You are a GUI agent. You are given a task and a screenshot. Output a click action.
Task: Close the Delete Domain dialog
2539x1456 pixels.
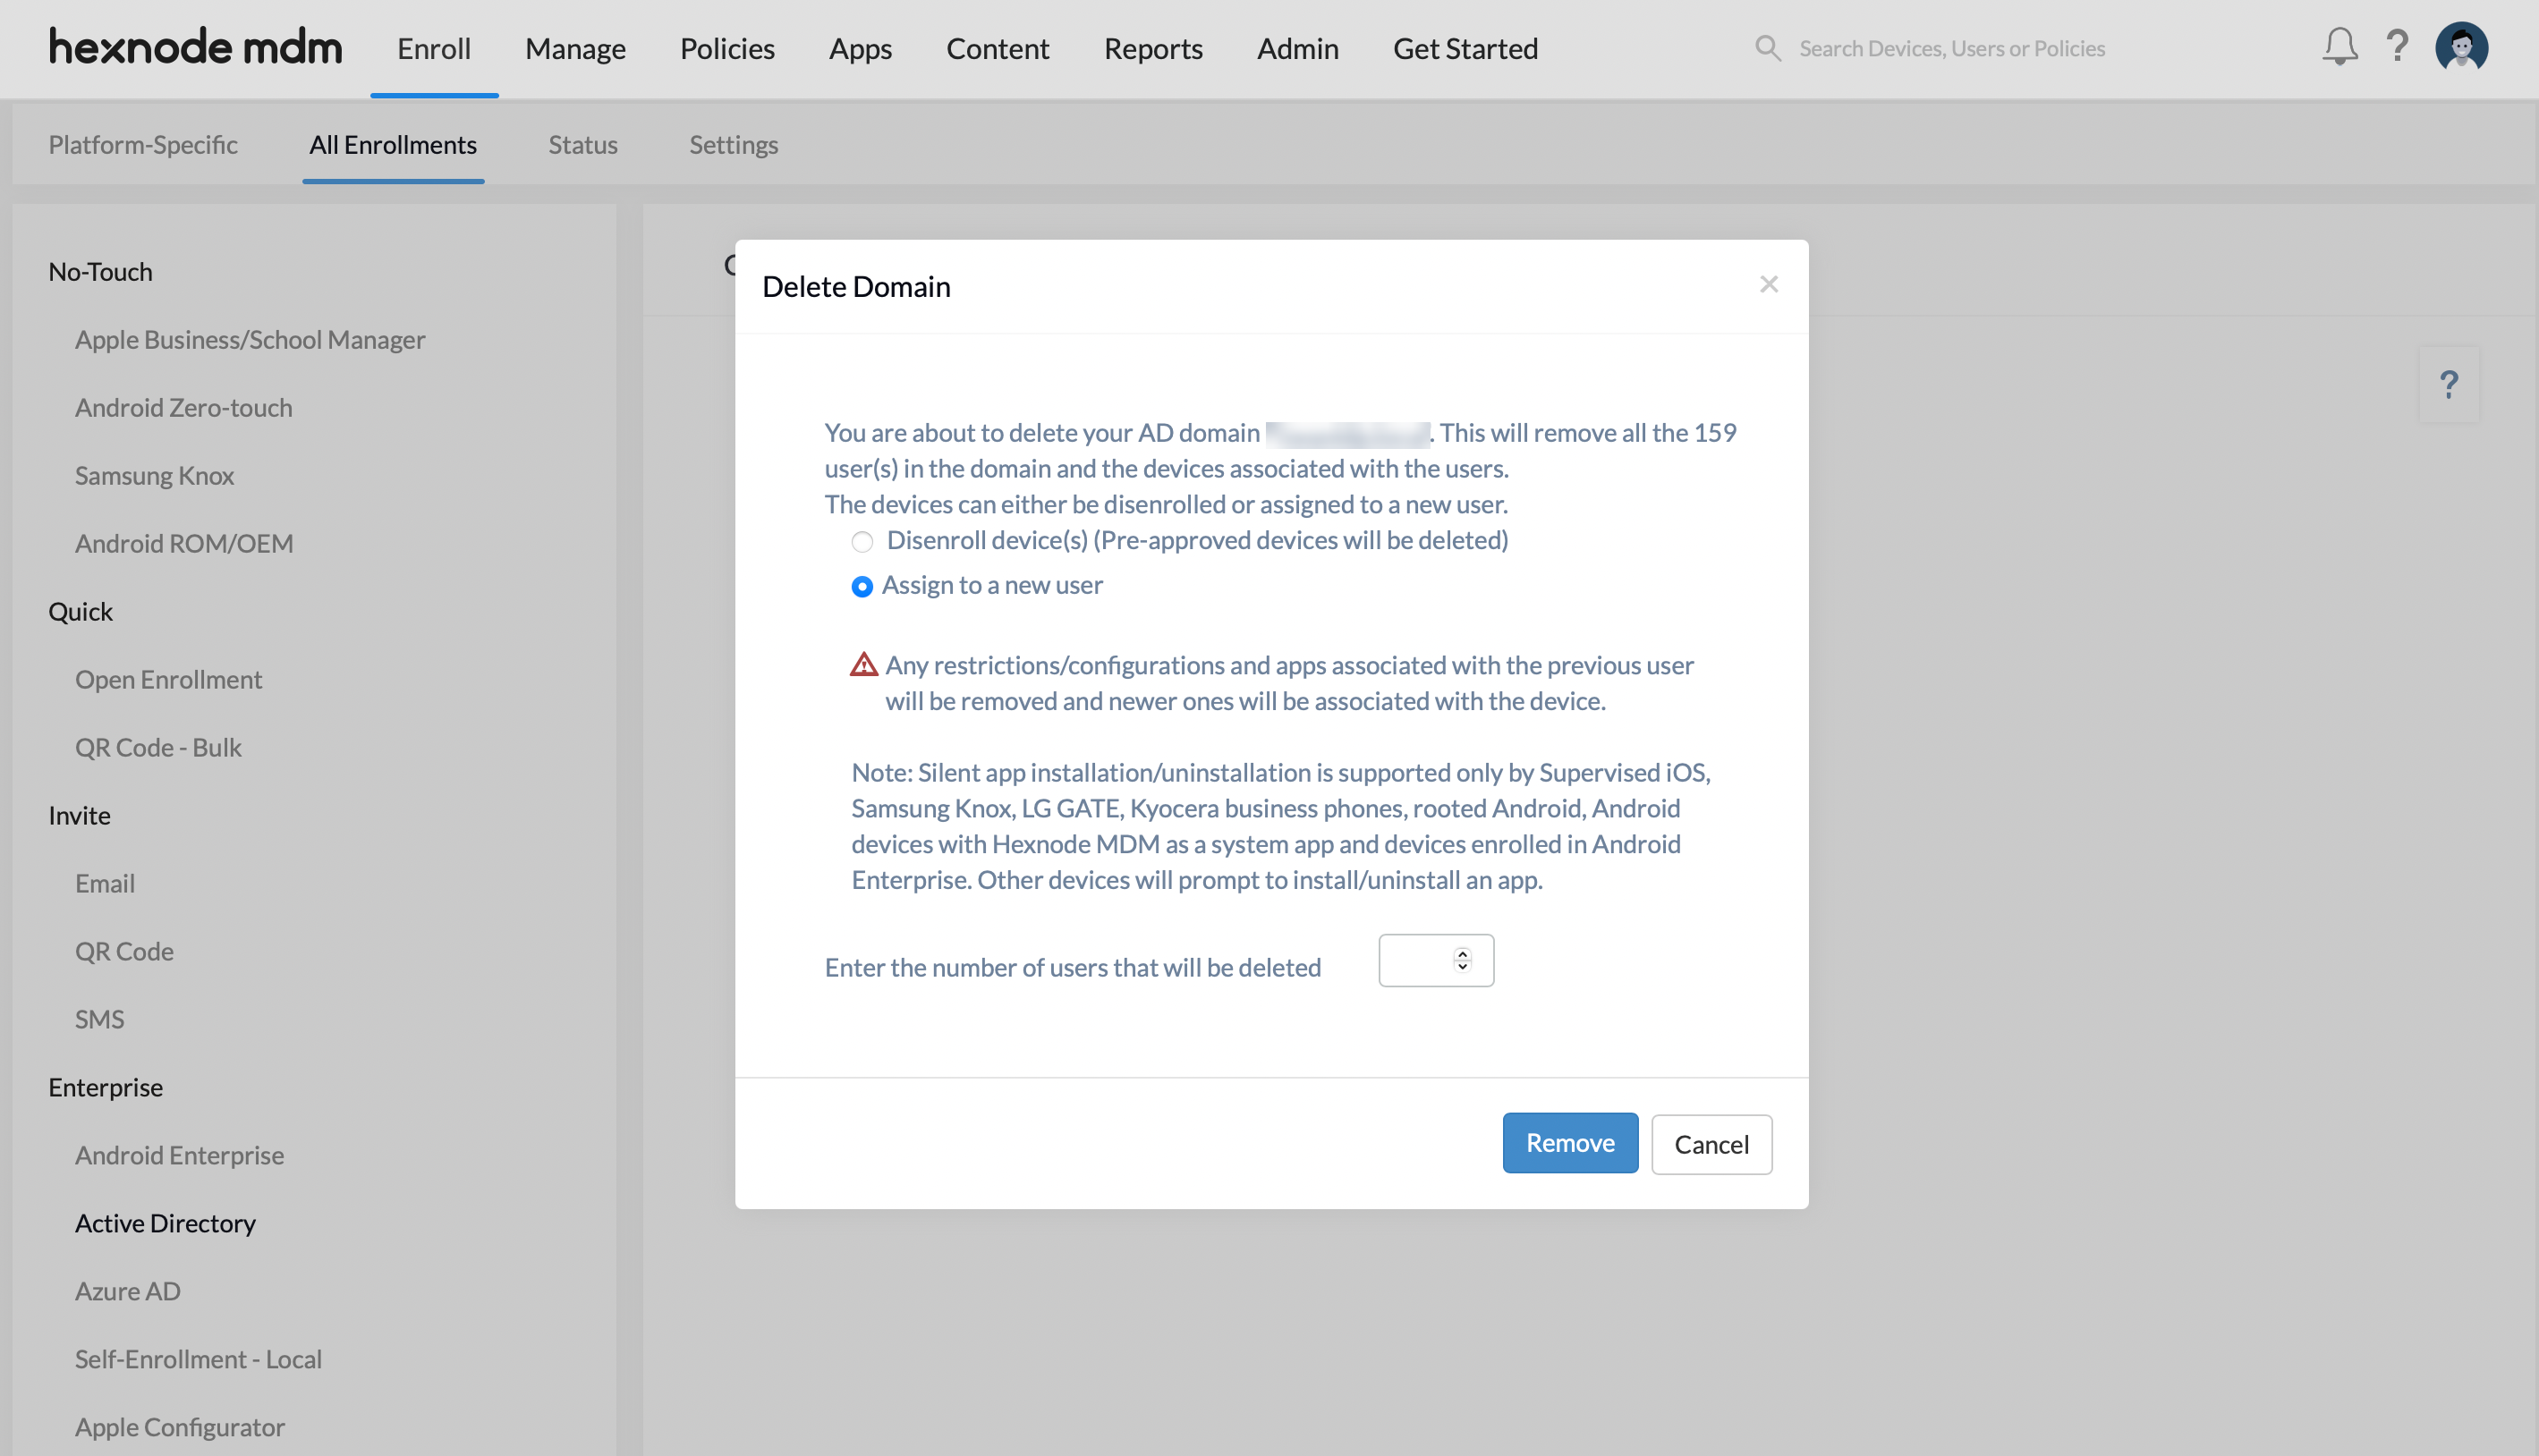click(1768, 285)
